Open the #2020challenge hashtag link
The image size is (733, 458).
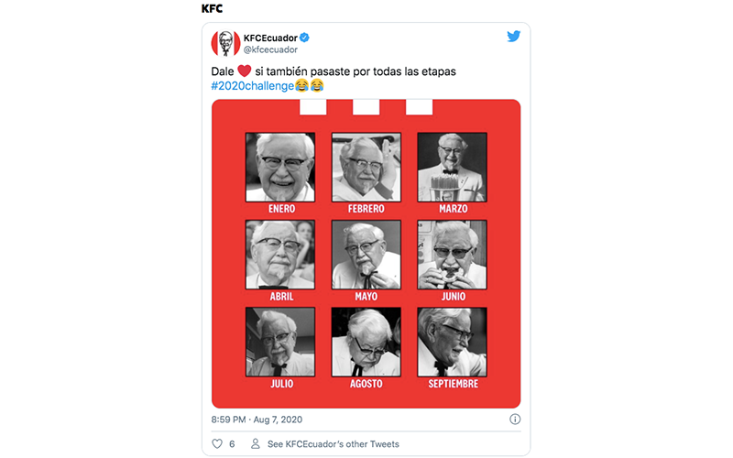click(x=253, y=86)
